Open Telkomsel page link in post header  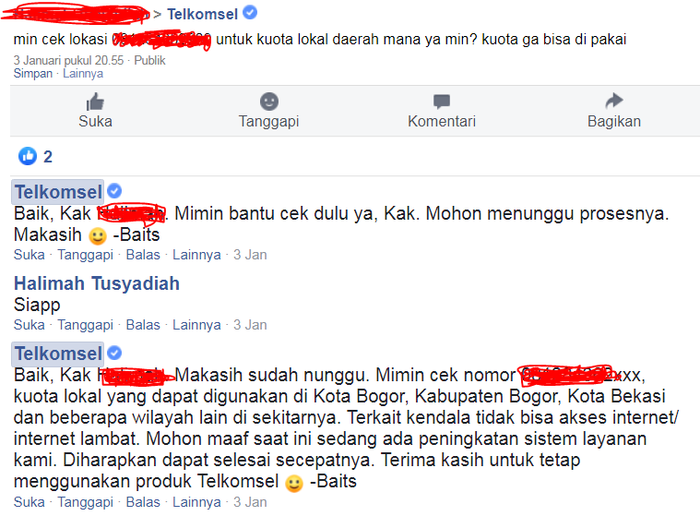click(202, 14)
